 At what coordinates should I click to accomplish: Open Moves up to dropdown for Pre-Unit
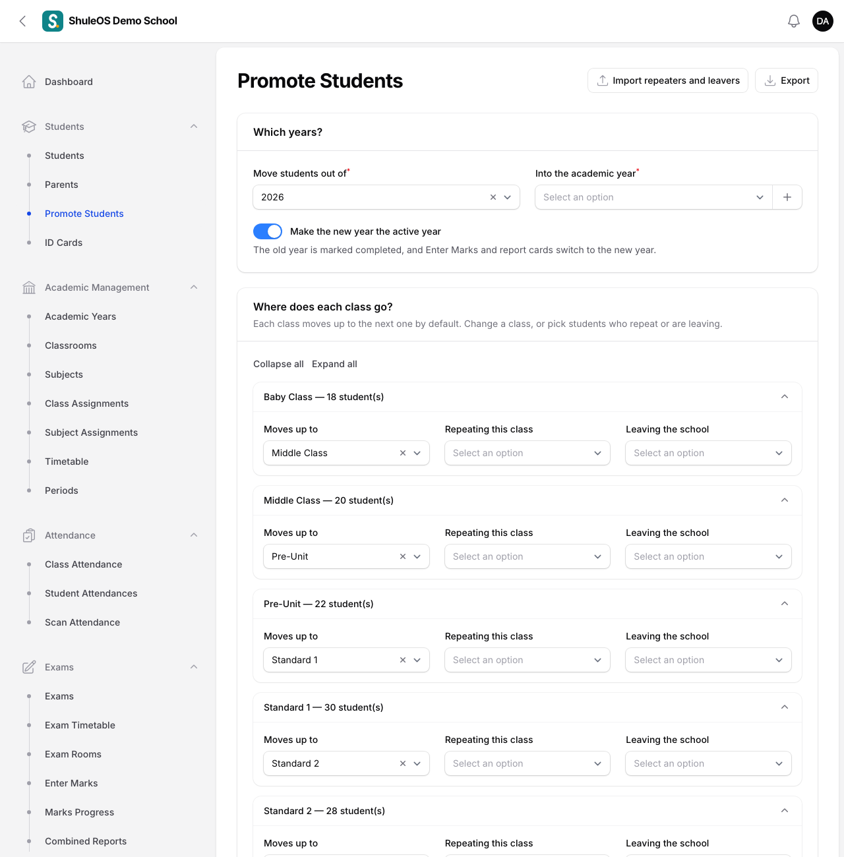(x=346, y=660)
